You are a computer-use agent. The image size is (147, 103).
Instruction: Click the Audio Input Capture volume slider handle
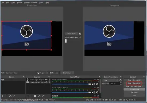tap(90, 84)
